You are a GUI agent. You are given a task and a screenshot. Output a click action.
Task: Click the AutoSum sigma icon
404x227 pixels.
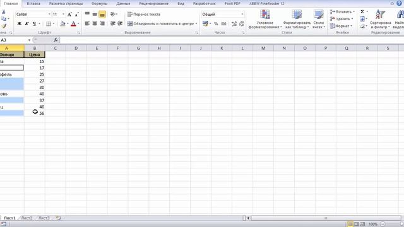[362, 12]
